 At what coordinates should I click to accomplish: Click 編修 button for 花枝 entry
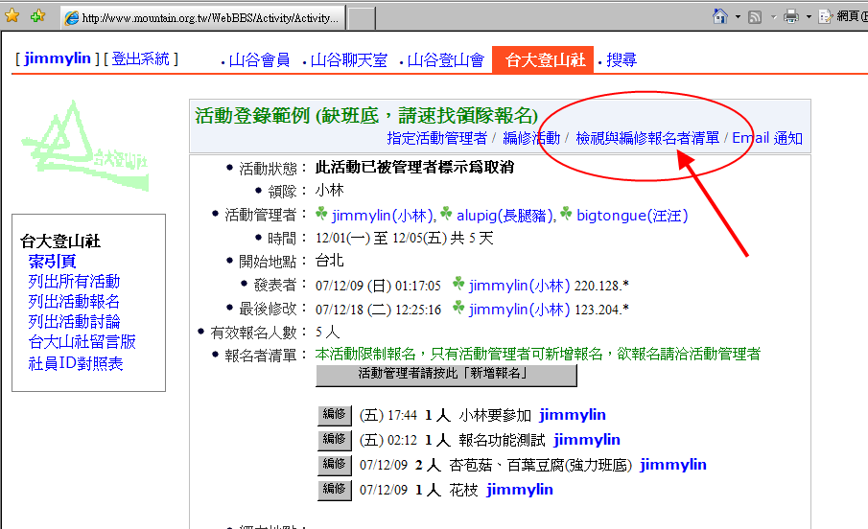coord(335,490)
